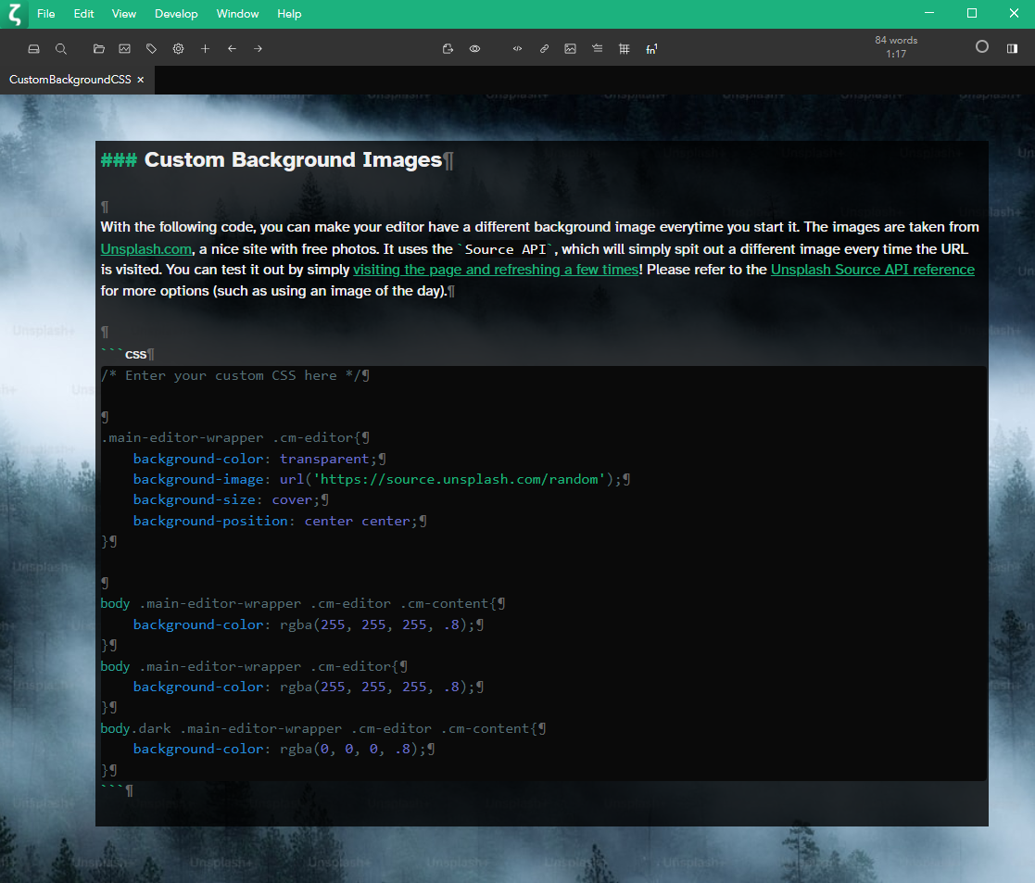Viewport: 1035px width, 883px height.
Task: Click the pomodoro timer circle
Action: [x=982, y=47]
